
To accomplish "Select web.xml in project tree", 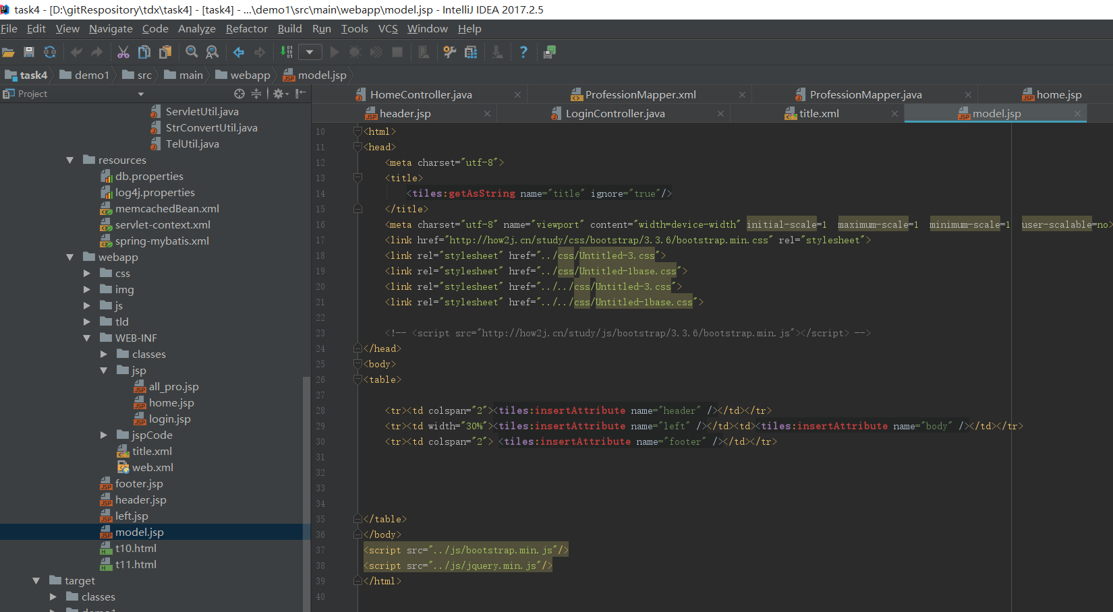I will tap(152, 467).
